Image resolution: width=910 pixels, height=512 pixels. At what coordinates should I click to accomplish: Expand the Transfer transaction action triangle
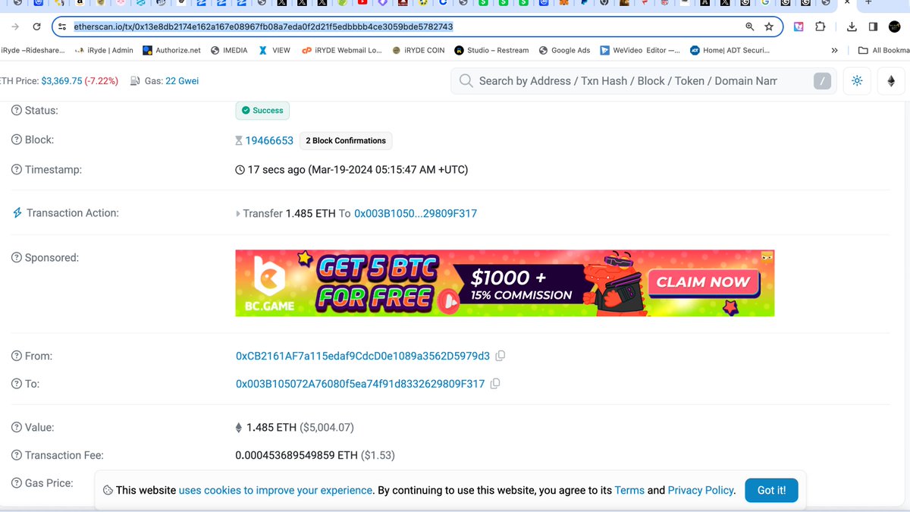pos(238,214)
